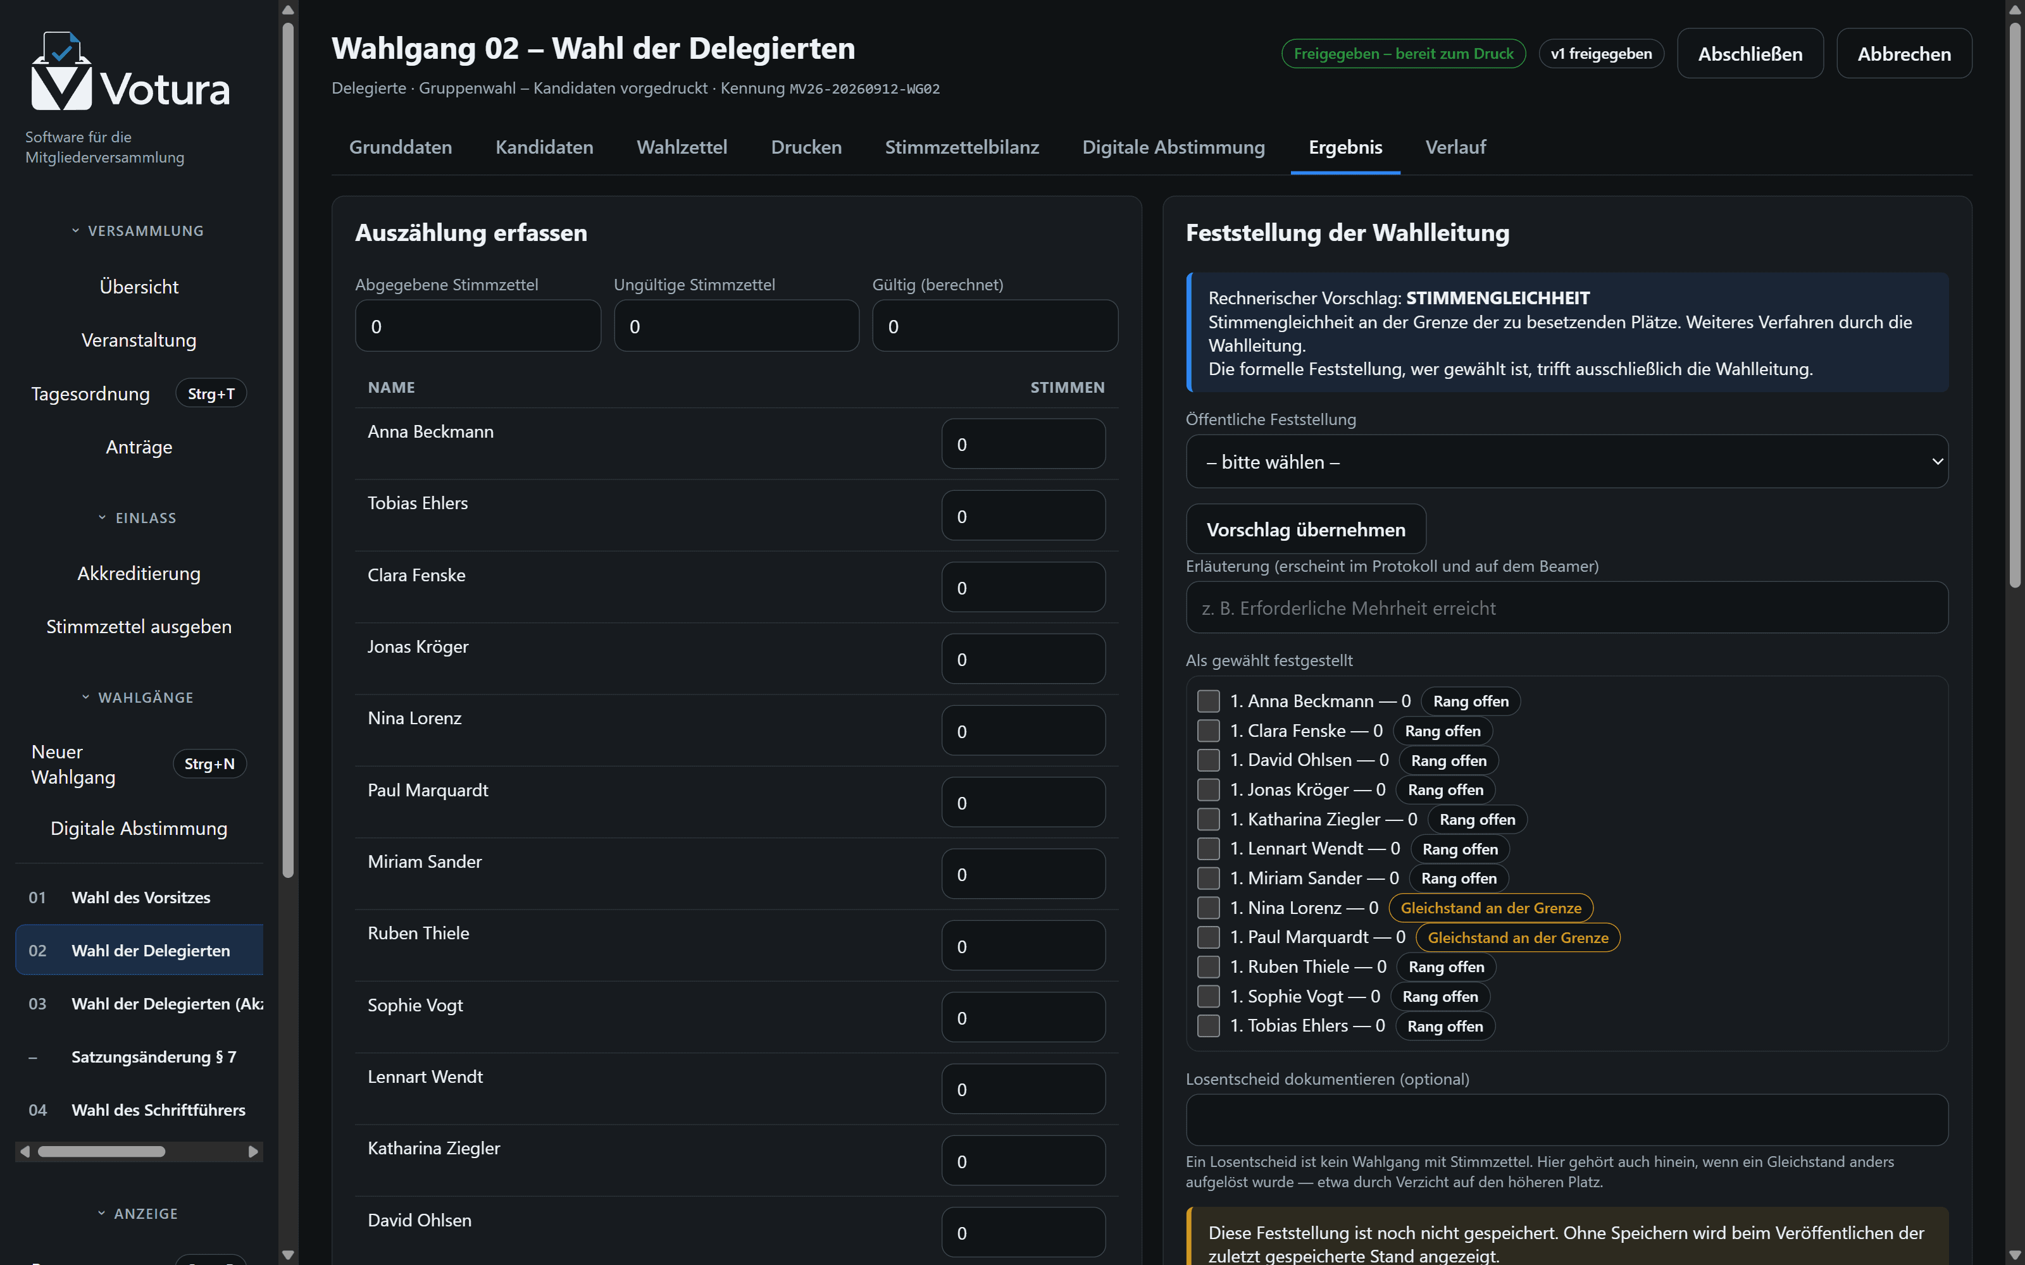Click the main page scroll-down arrow
2025x1265 pixels.
pyautogui.click(x=2015, y=1255)
